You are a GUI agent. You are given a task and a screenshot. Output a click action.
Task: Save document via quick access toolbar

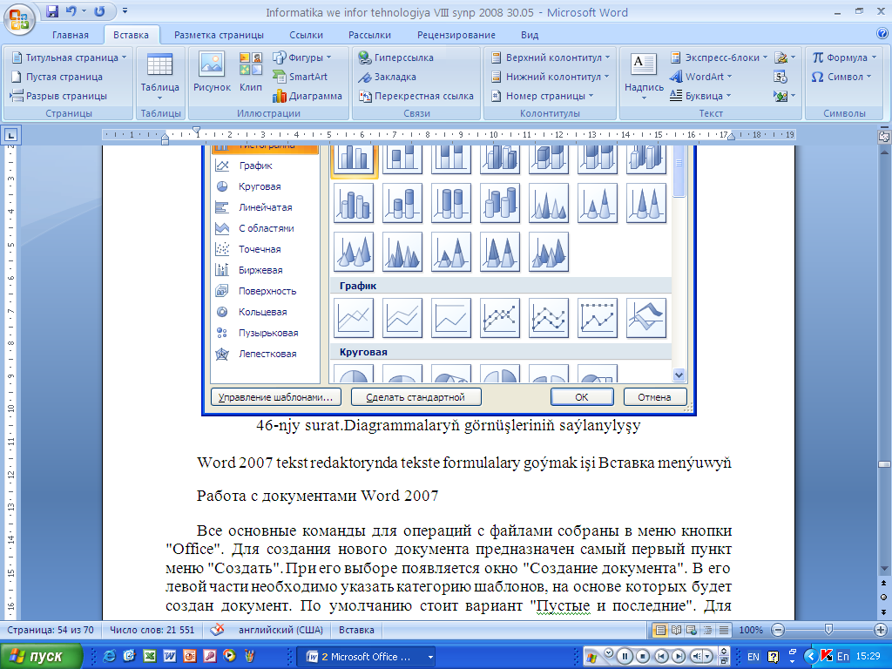click(x=51, y=10)
